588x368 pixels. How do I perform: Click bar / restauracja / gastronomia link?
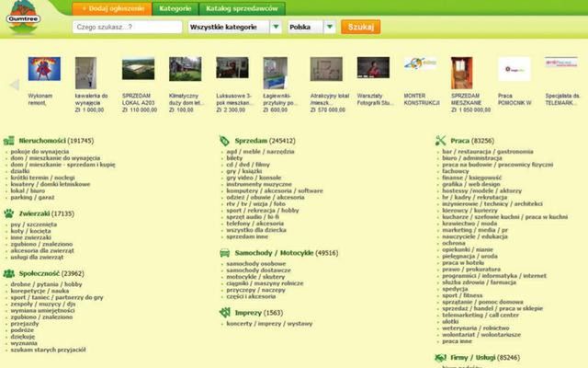(488, 152)
